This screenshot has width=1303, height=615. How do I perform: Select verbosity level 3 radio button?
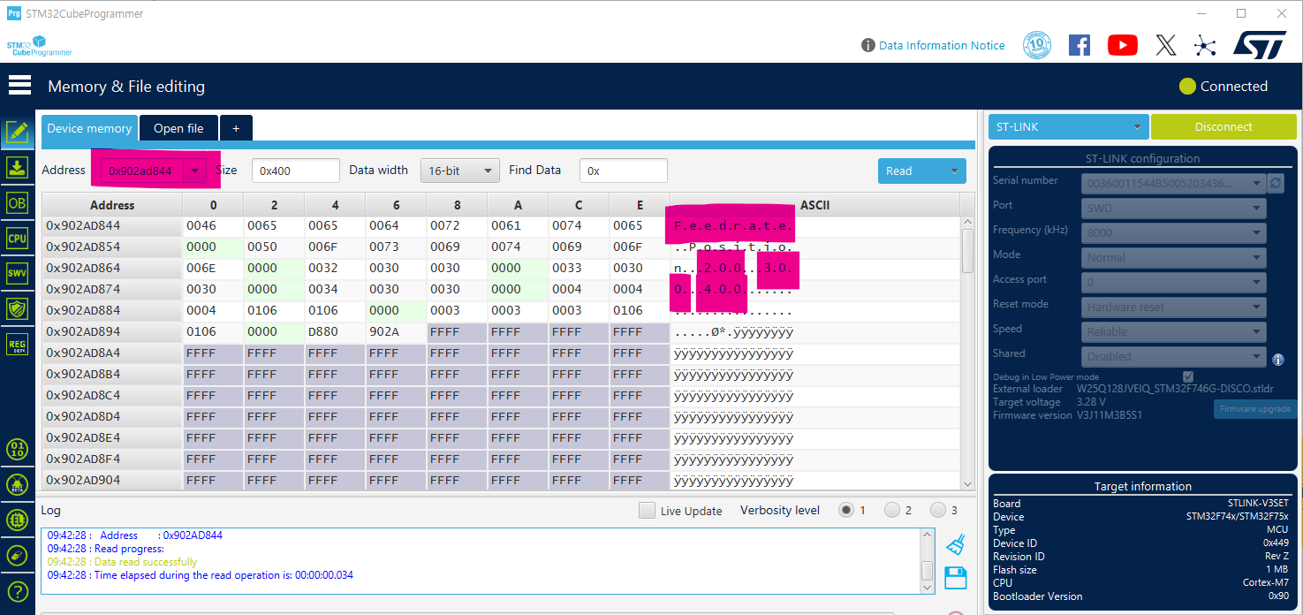[938, 510]
